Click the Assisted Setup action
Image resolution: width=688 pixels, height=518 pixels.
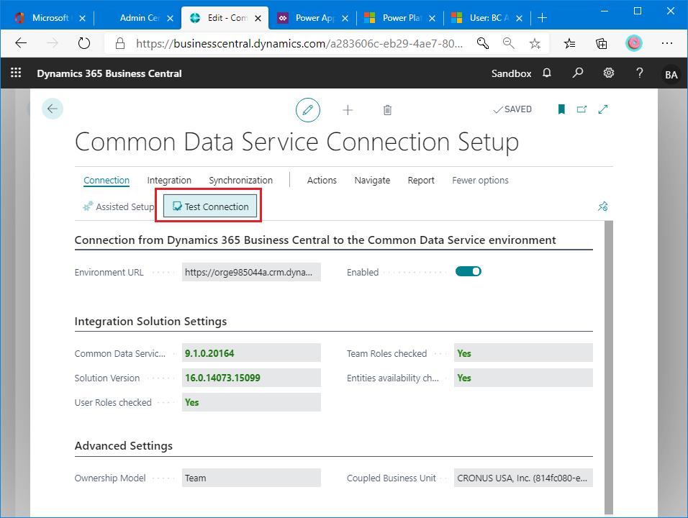tap(119, 206)
